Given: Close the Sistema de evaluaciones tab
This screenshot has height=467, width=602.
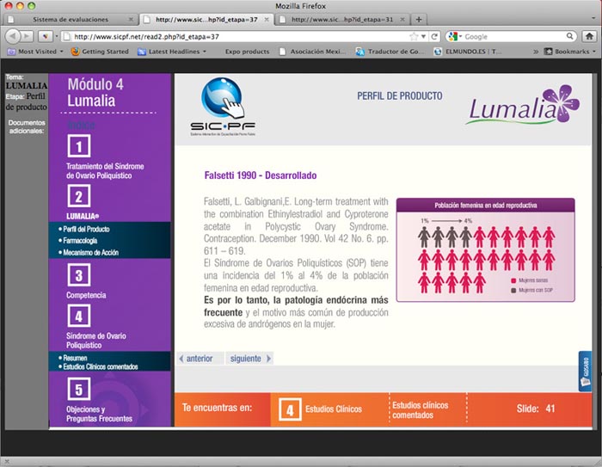Looking at the screenshot, I should point(131,19).
